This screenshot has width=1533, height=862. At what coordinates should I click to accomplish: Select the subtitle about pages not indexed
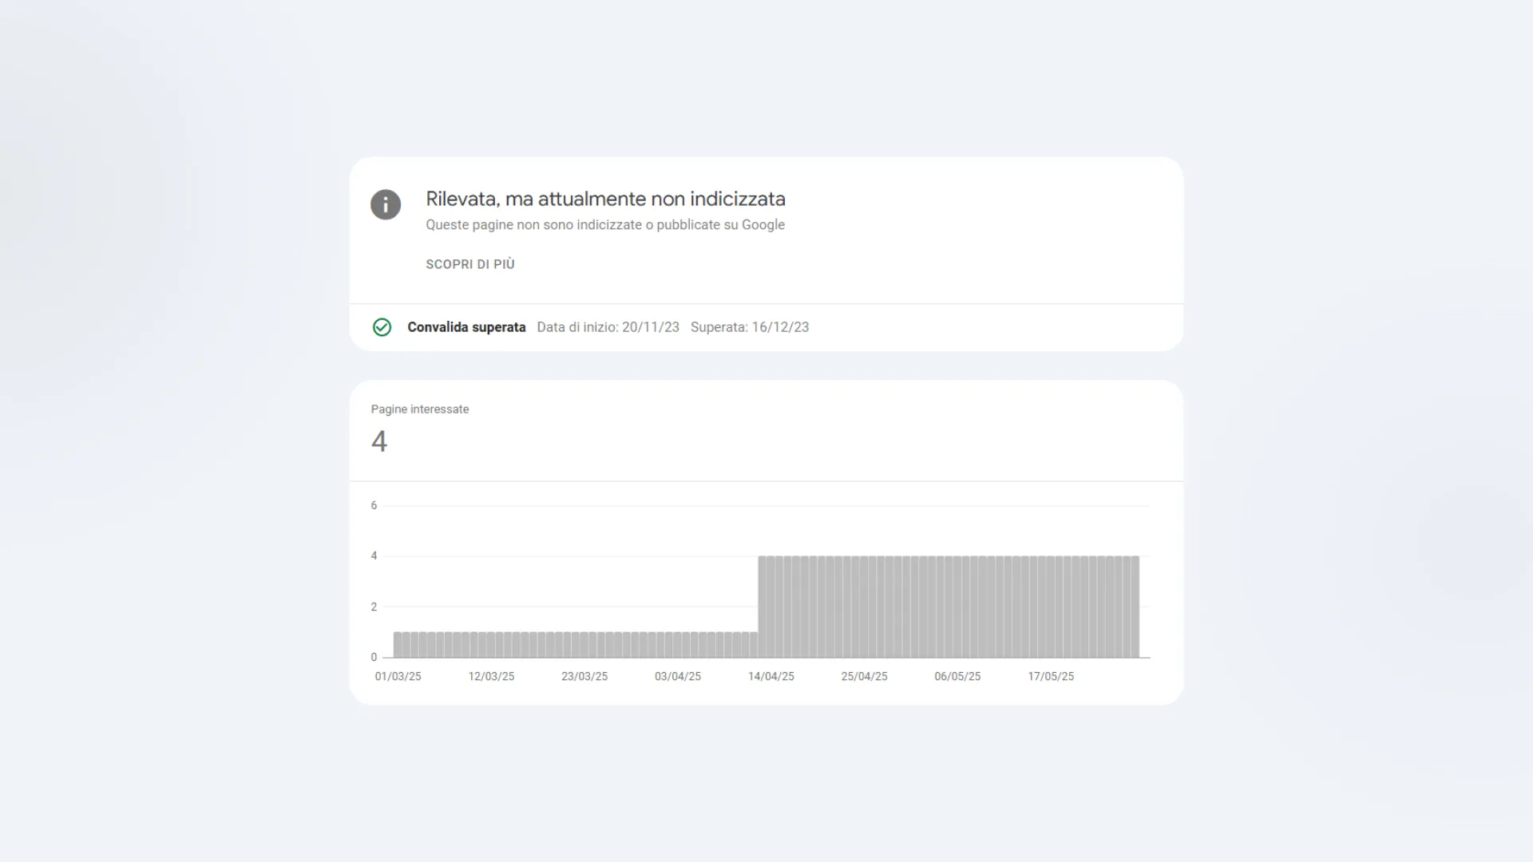pyautogui.click(x=604, y=224)
